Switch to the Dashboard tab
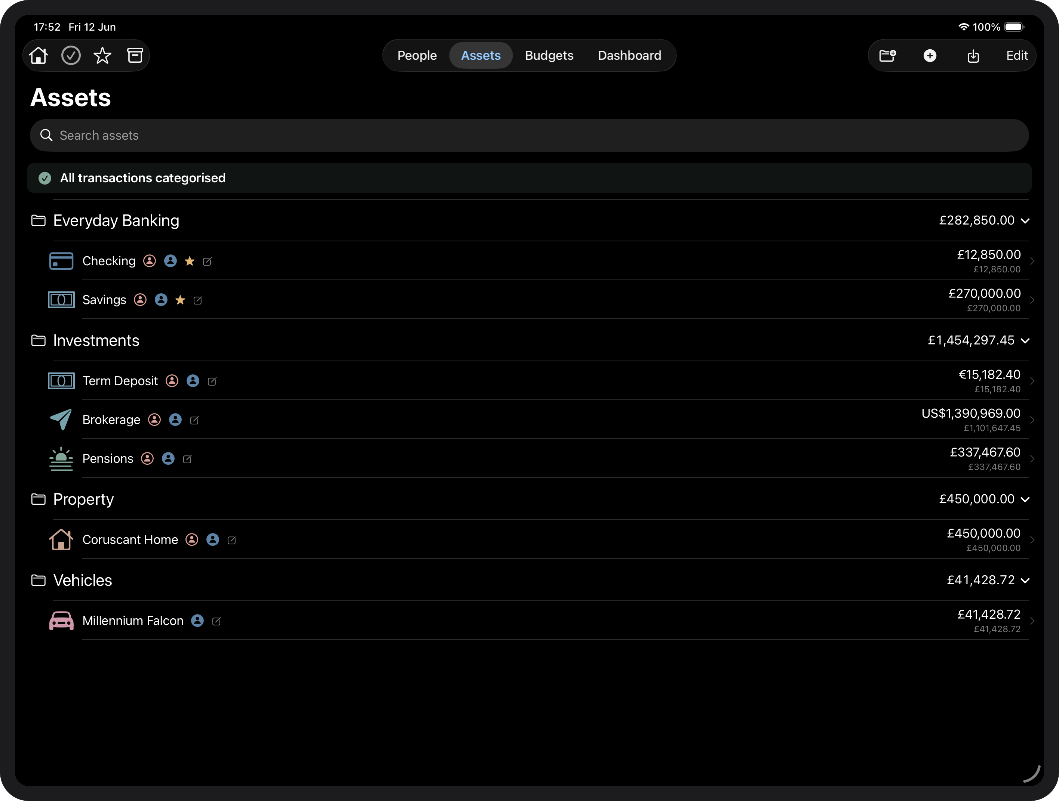The width and height of the screenshot is (1059, 801). (x=630, y=55)
